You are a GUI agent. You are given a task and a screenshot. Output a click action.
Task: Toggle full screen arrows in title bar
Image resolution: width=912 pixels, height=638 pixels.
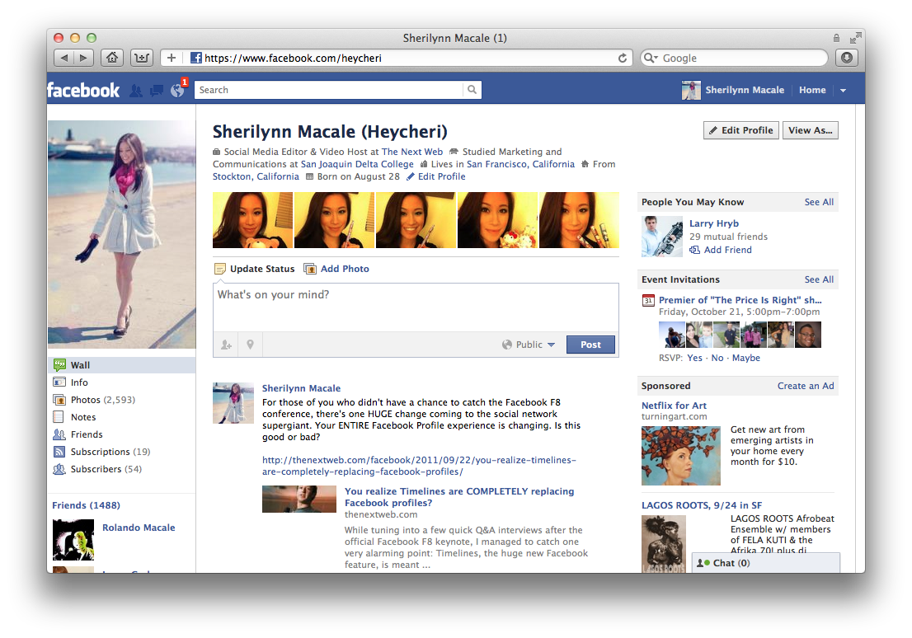855,39
